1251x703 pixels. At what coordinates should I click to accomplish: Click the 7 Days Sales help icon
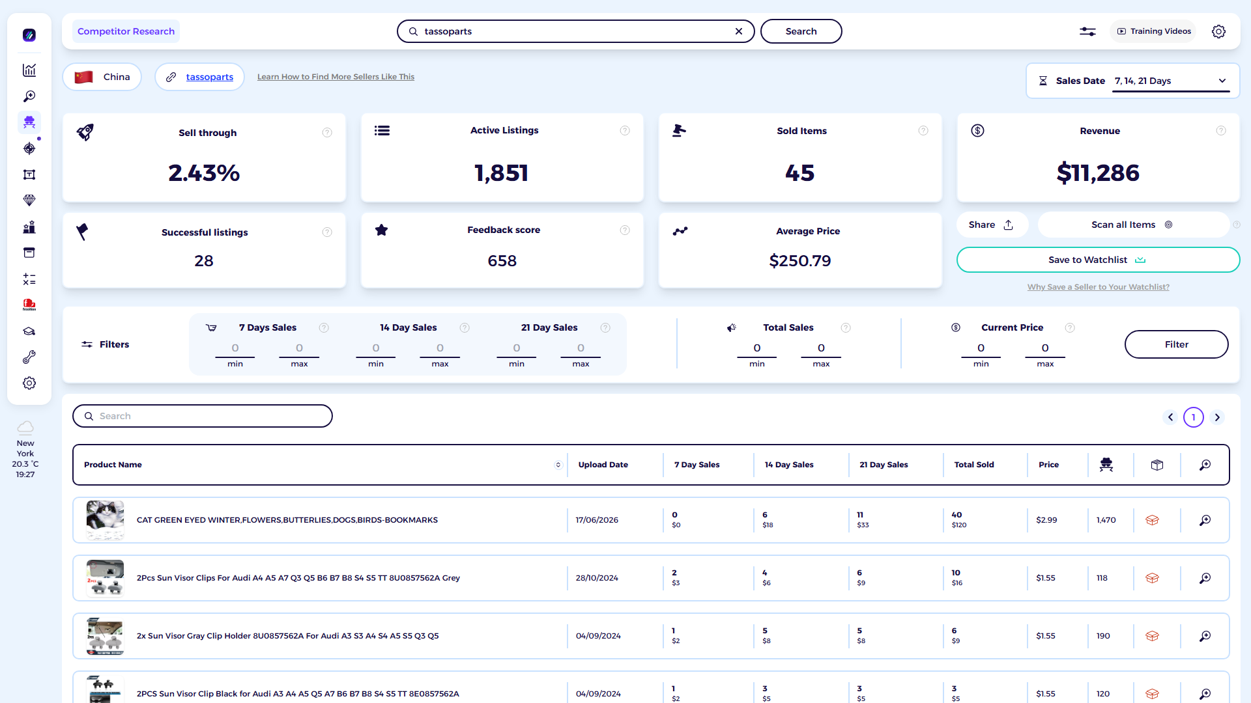click(x=324, y=328)
